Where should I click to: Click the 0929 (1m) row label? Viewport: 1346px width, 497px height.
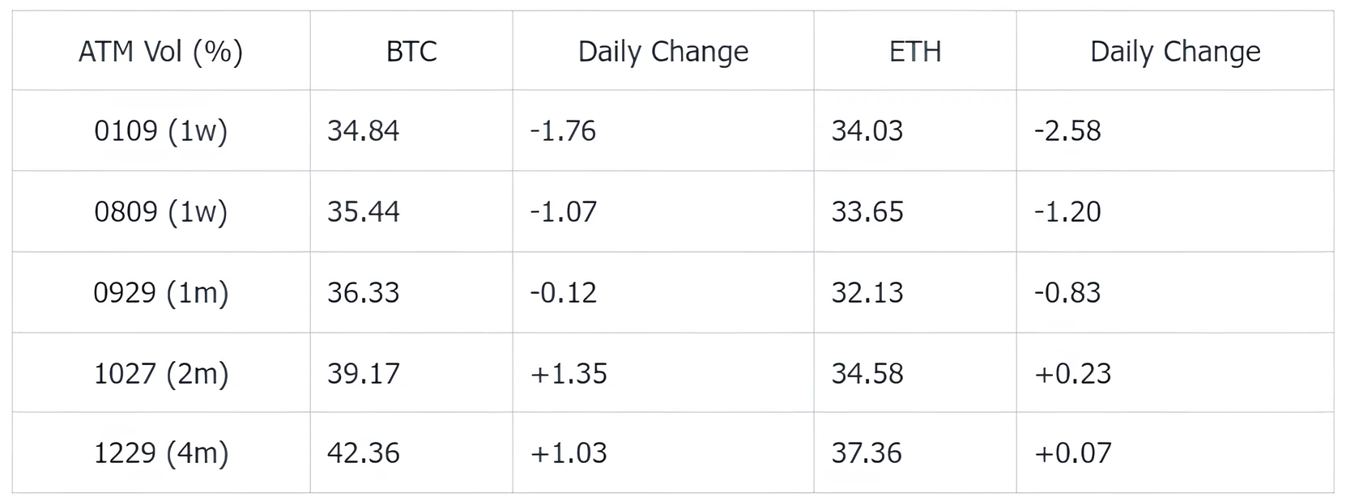160,292
